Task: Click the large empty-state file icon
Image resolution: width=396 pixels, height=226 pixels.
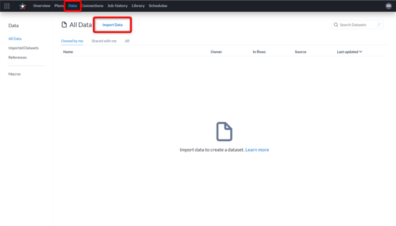Action: point(224,132)
